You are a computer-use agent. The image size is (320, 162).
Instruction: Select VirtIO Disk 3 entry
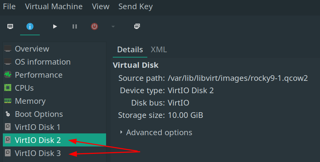click(x=37, y=153)
